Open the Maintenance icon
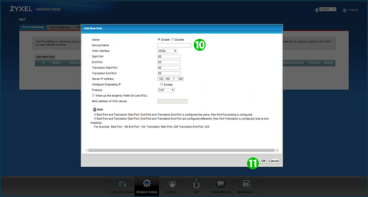Viewport: 368px width, 197px height. coord(246,184)
